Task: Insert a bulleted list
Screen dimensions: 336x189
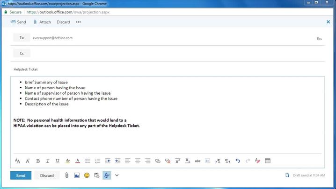Action: coord(88,161)
